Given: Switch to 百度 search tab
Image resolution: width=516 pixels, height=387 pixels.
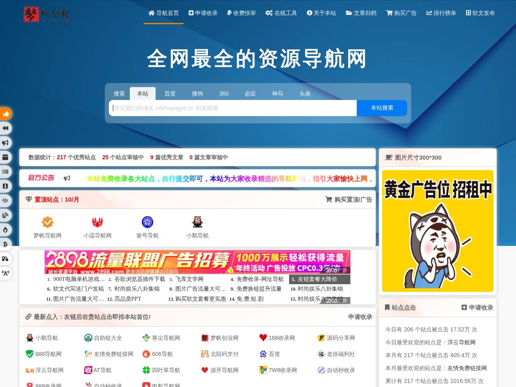Looking at the screenshot, I should [x=170, y=94].
